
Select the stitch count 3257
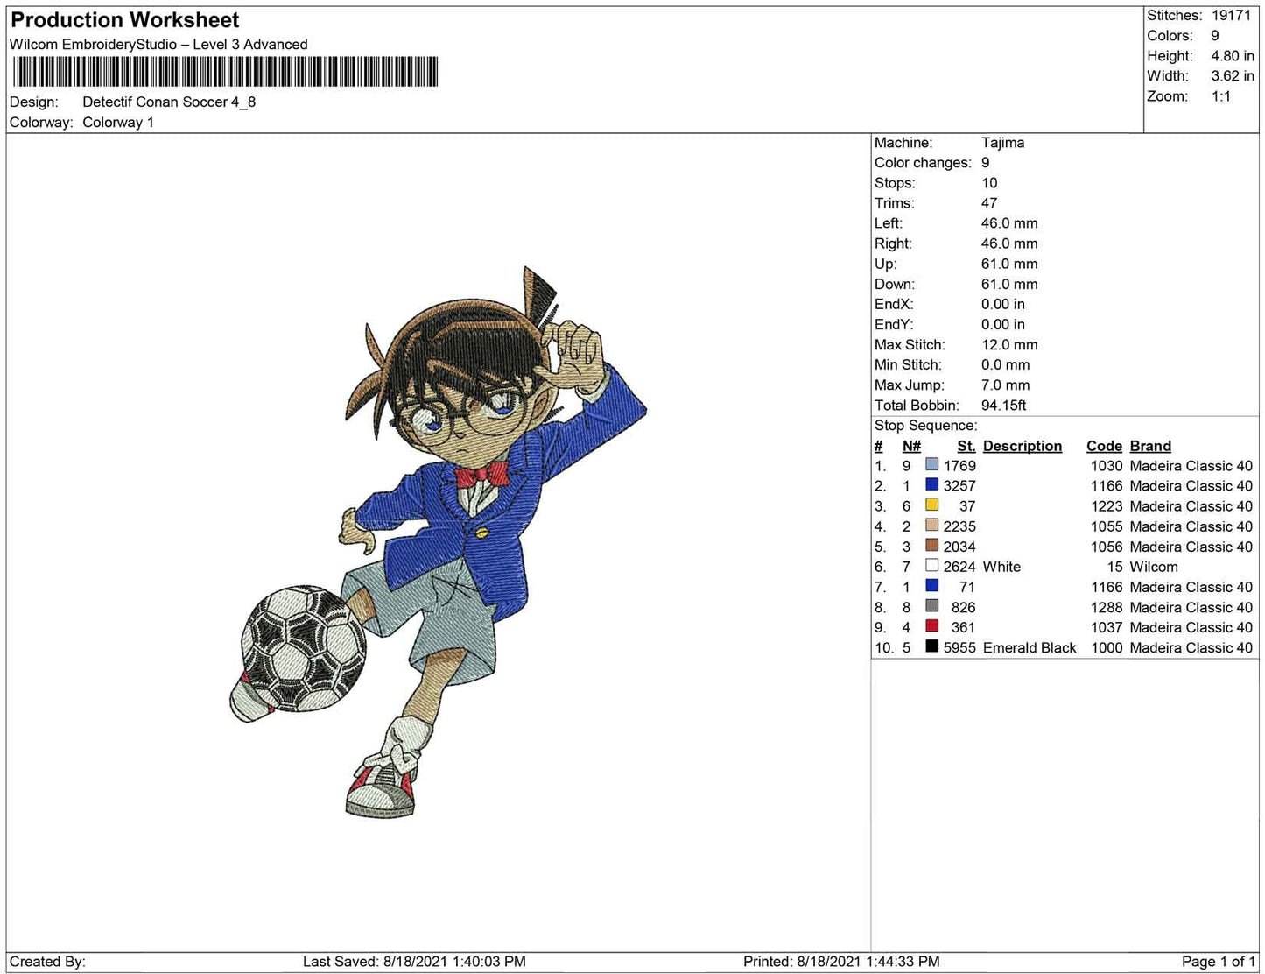tap(959, 486)
